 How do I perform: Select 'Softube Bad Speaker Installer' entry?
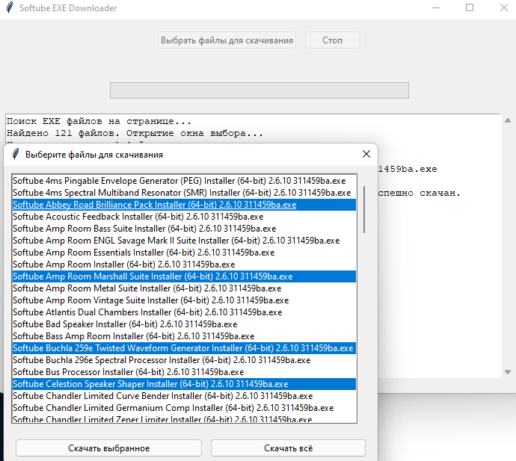184,324
